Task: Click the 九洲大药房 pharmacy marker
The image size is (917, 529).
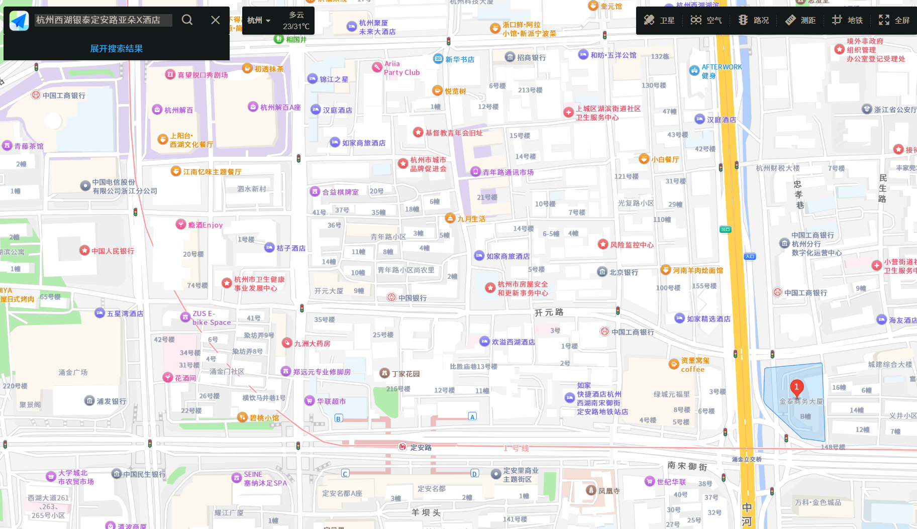Action: click(287, 343)
